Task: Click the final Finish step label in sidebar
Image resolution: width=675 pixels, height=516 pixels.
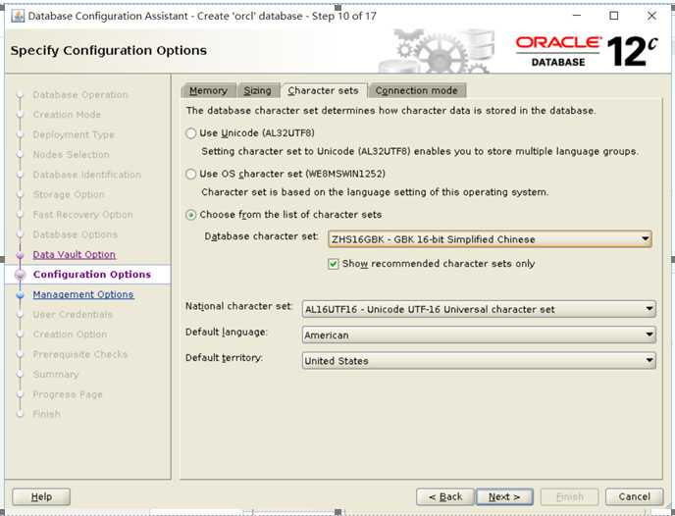Action: [46, 414]
